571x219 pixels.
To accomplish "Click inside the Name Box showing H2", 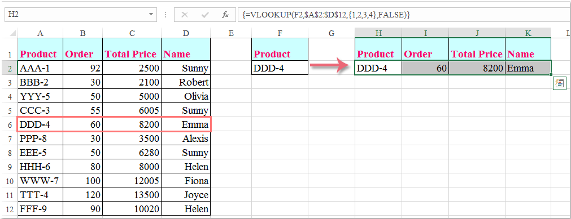I will tap(76, 15).
